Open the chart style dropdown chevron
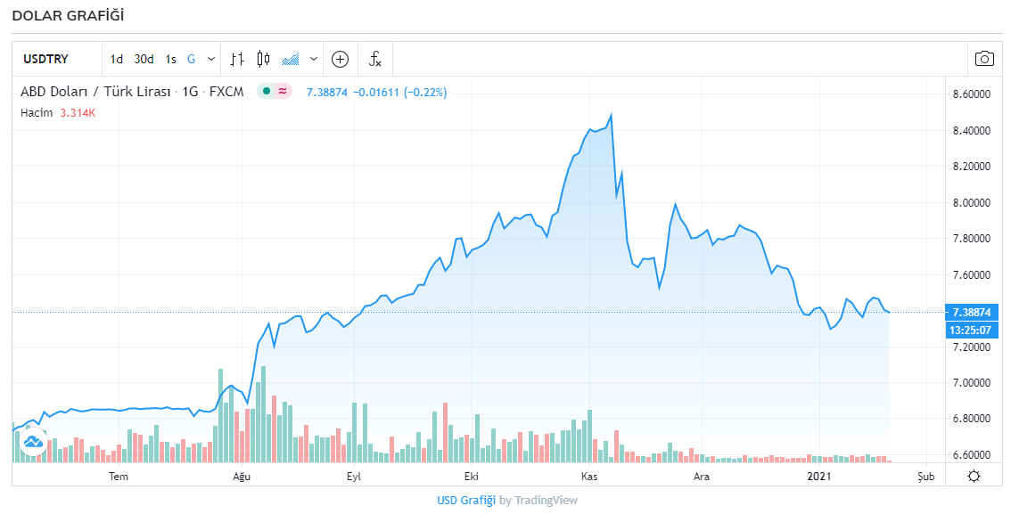Image resolution: width=1011 pixels, height=514 pixels. pyautogui.click(x=313, y=59)
